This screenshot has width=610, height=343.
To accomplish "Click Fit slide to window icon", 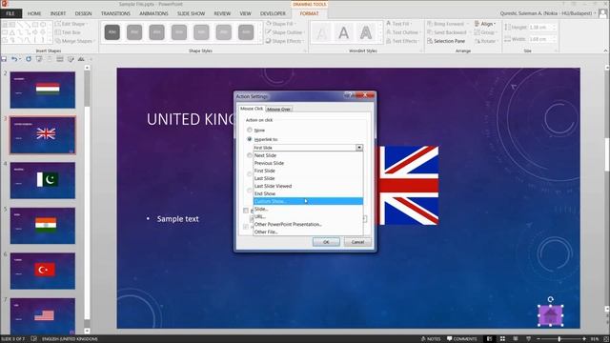I will tap(606, 339).
